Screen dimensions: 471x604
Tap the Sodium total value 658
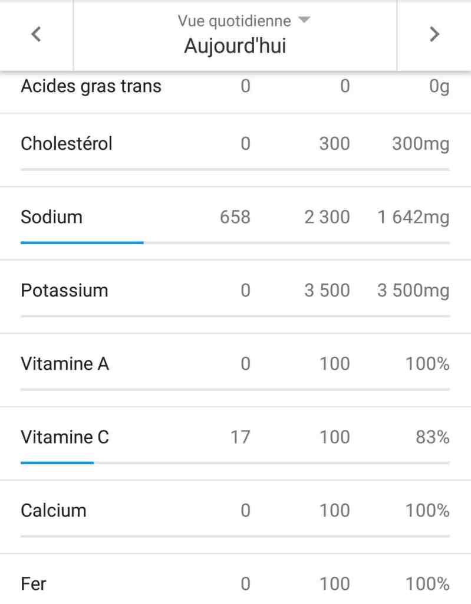click(235, 217)
